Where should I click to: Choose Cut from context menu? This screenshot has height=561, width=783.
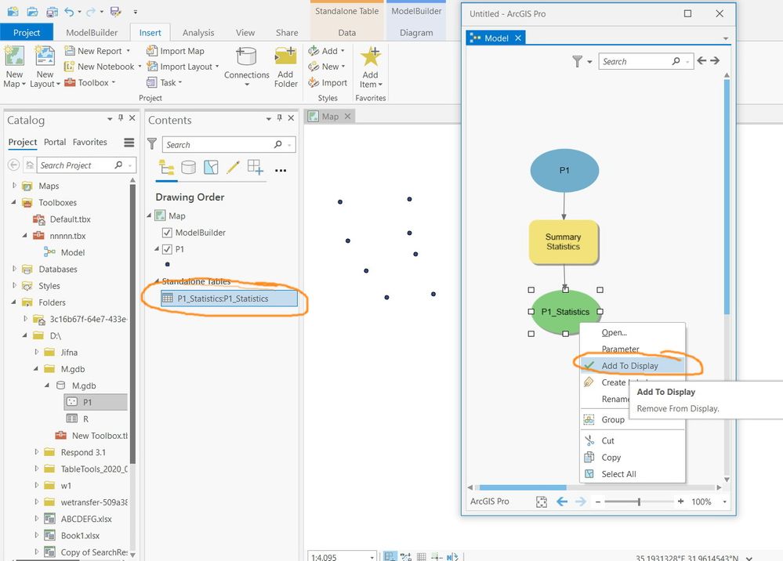(x=633, y=440)
